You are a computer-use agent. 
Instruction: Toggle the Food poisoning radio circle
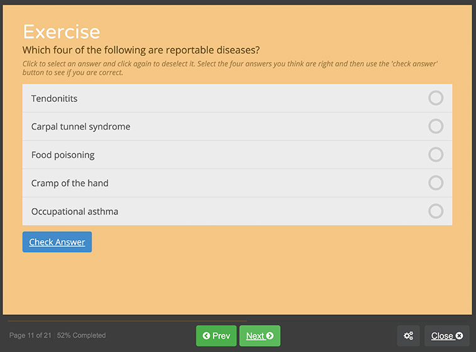coord(435,155)
